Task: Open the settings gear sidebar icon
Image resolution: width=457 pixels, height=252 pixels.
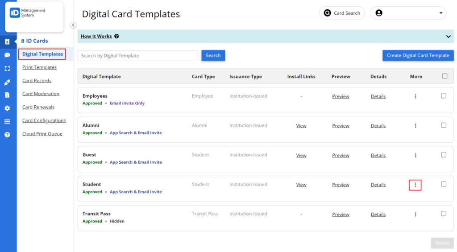Action: pos(7,108)
